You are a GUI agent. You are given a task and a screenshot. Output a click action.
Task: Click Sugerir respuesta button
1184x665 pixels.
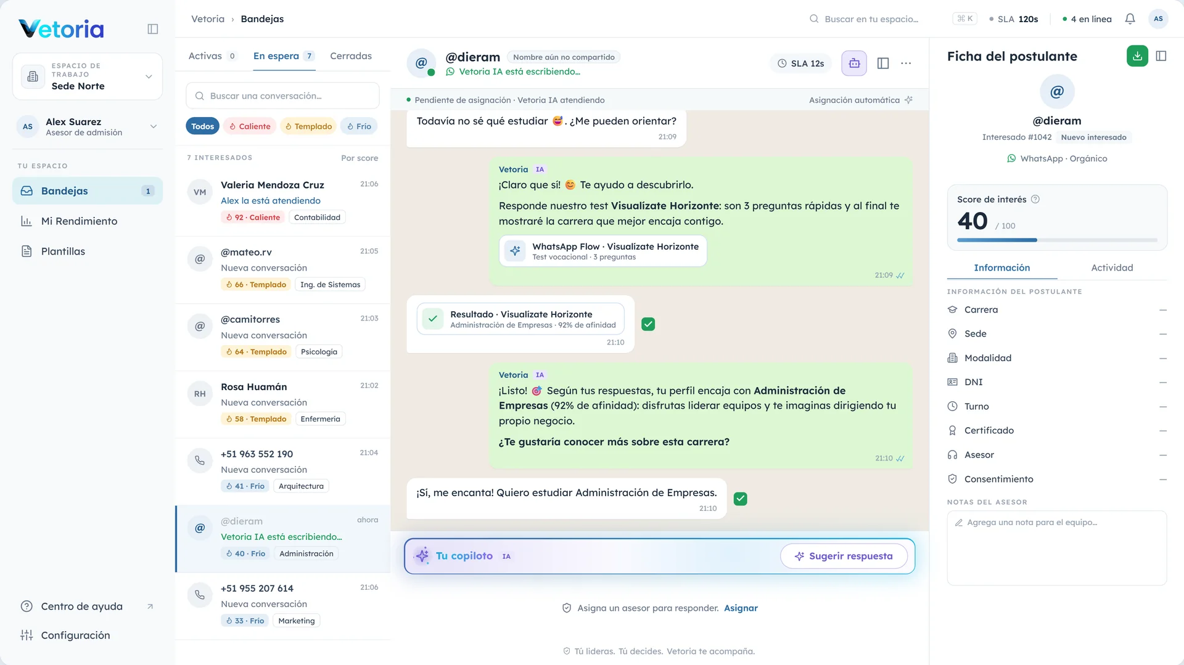tap(844, 556)
